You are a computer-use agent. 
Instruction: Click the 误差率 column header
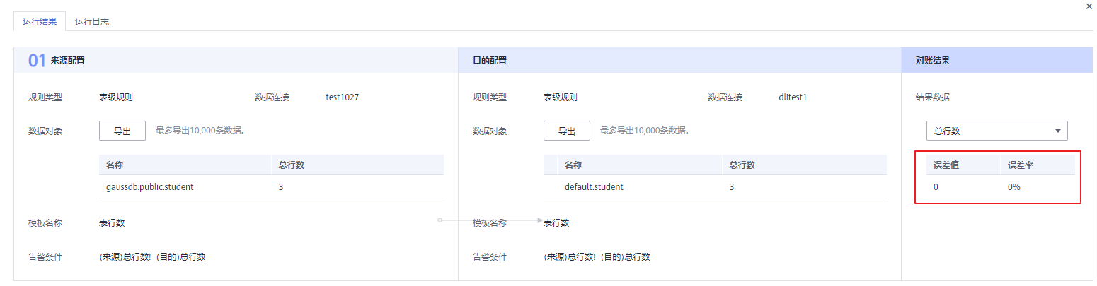pyautogui.click(x=1021, y=165)
